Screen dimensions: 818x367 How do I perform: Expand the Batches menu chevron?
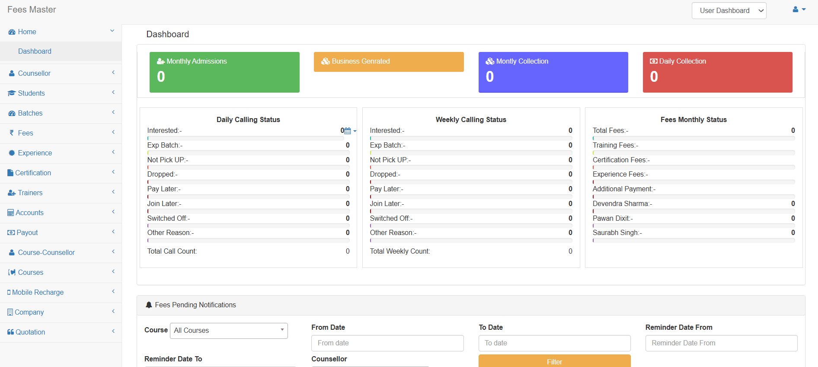113,113
